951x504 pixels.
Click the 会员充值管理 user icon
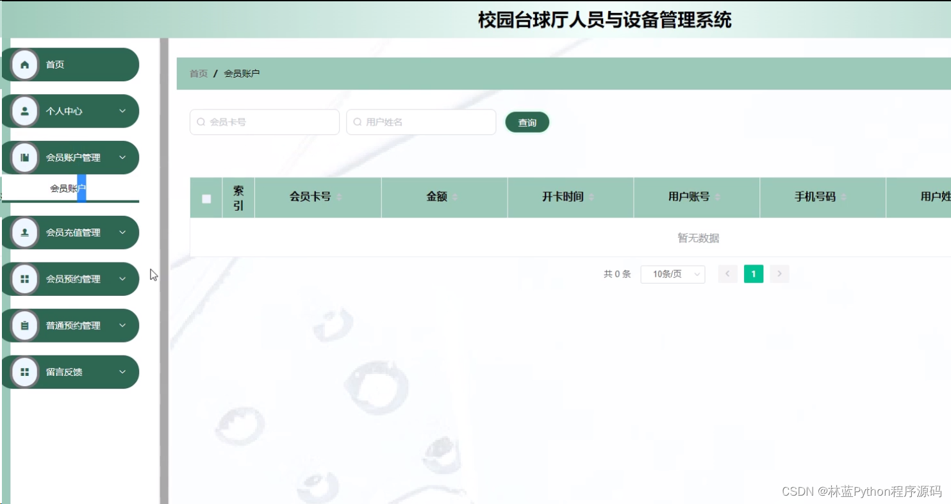point(25,232)
